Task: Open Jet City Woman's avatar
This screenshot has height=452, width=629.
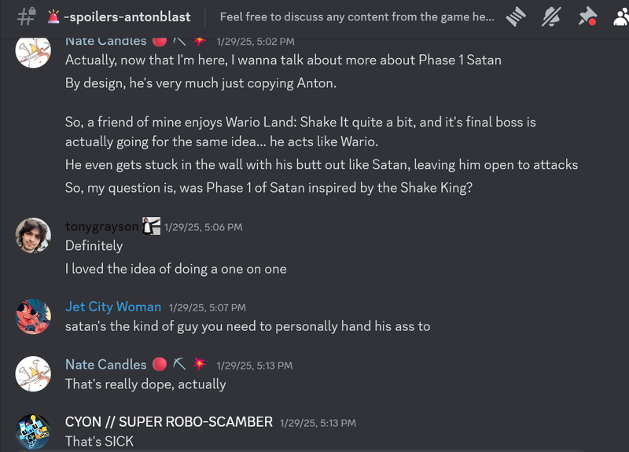Action: pyautogui.click(x=33, y=317)
